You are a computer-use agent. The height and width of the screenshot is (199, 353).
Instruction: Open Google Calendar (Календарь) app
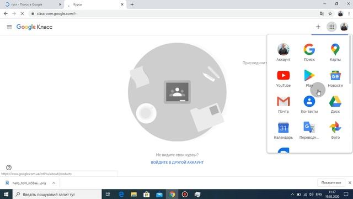[283, 130]
